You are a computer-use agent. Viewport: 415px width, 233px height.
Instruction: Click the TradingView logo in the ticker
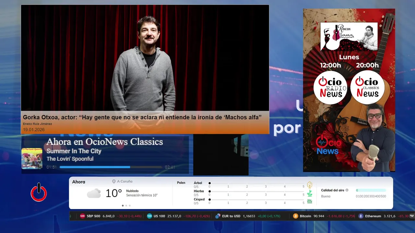coord(412,216)
